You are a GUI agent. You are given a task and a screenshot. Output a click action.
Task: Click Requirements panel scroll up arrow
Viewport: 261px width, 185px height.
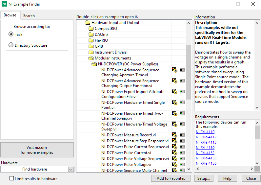click(x=257, y=123)
